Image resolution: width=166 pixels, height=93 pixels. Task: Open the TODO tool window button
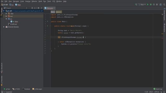(x=16, y=89)
